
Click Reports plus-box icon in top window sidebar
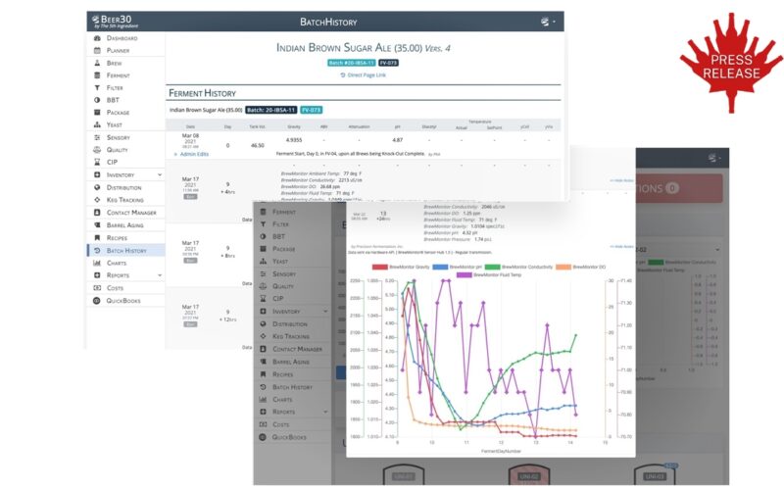pos(97,275)
